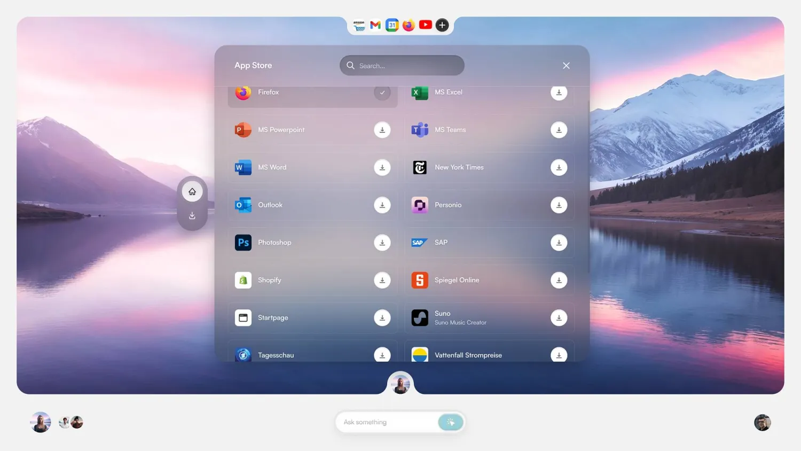Open the grouped contacts avatars bottom left

(x=71, y=422)
